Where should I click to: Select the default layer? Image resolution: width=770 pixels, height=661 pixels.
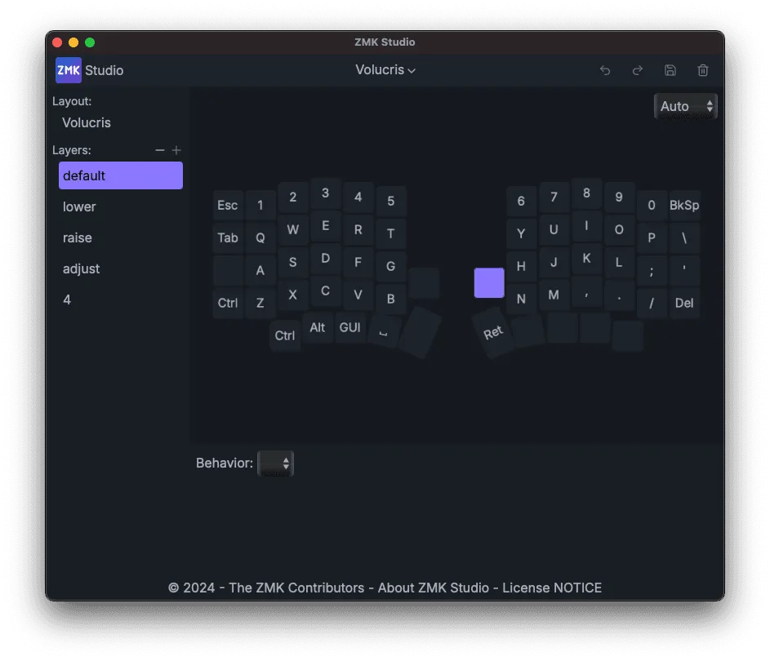pyautogui.click(x=121, y=175)
